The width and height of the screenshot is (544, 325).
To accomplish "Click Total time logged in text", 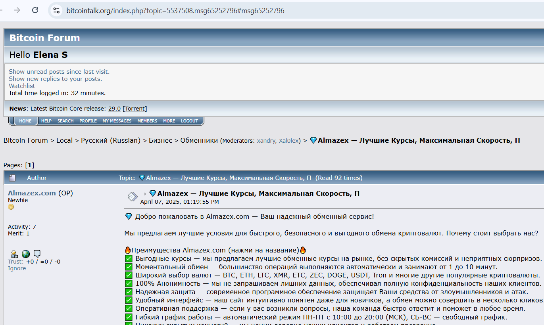I will pos(57,93).
